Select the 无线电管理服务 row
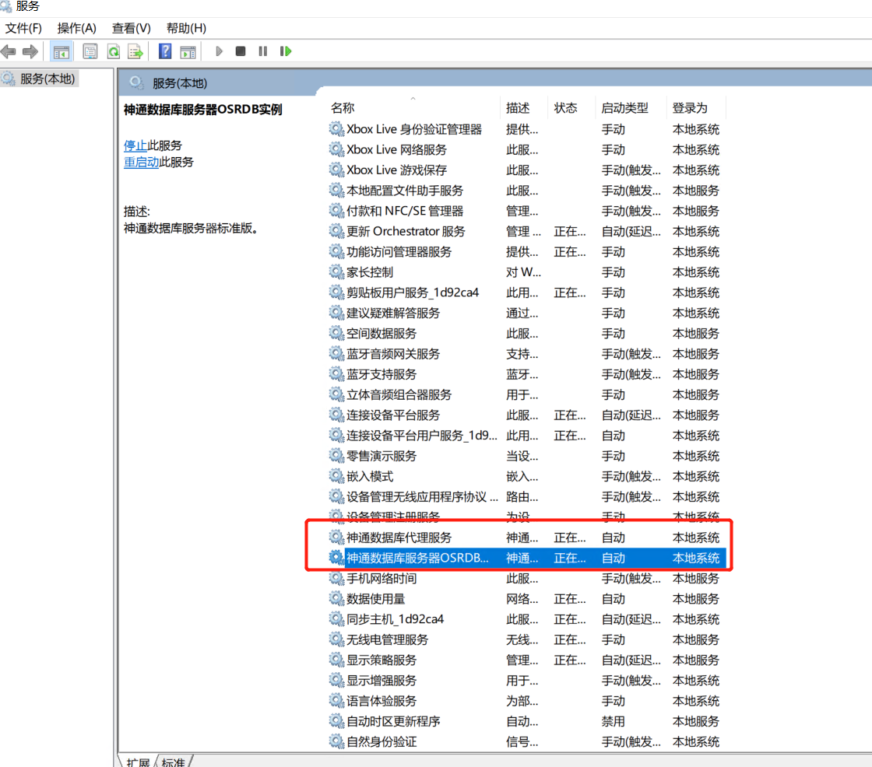Image resolution: width=872 pixels, height=767 pixels. point(526,639)
